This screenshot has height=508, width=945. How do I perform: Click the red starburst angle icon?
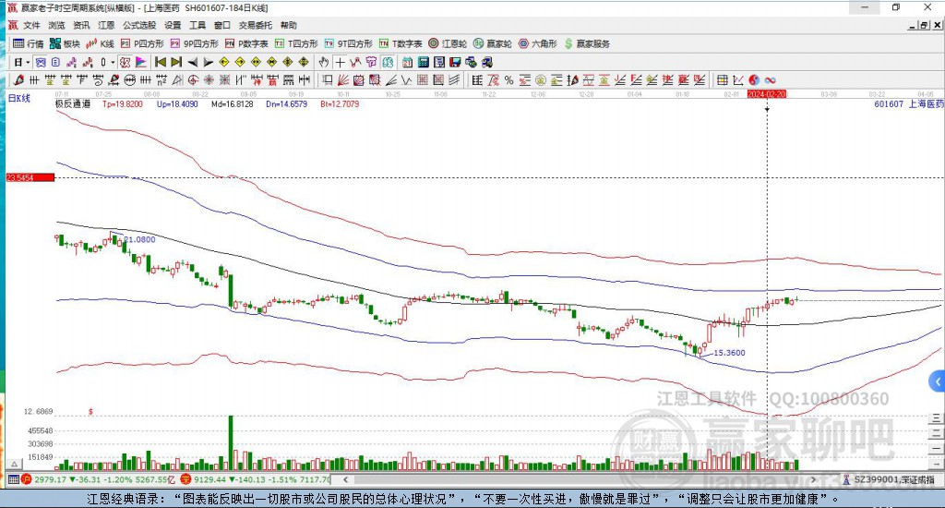pos(208,79)
